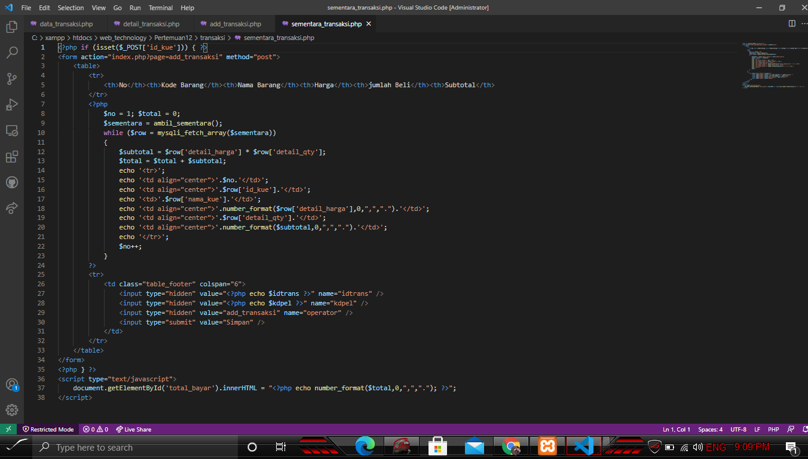Click the xampp breadcrumb segment
Viewport: 808px width, 459px height.
(x=55, y=38)
